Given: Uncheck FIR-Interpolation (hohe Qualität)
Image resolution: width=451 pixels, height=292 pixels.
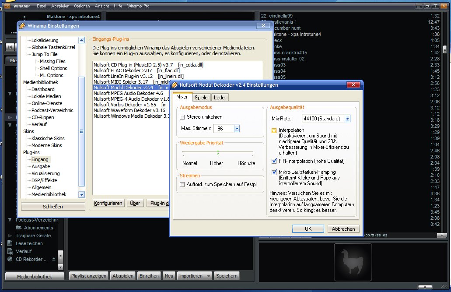Looking at the screenshot, I should click(x=274, y=162).
